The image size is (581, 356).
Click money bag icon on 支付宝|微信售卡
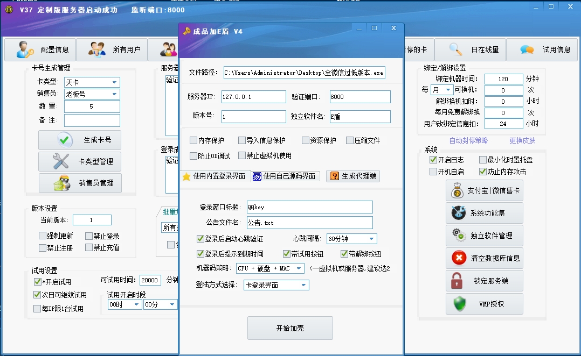coord(457,190)
